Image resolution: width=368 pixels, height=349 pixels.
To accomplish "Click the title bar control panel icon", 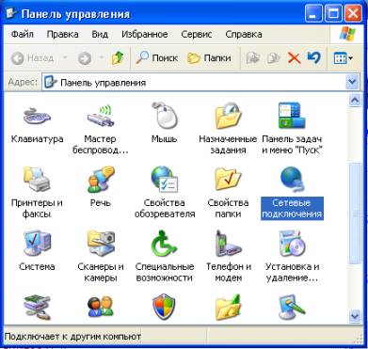I will 11,13.
